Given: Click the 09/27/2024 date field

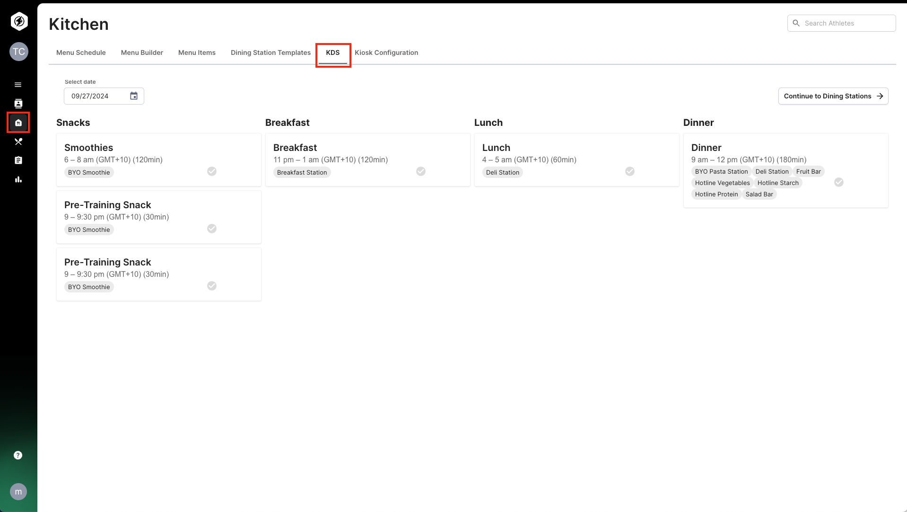Looking at the screenshot, I should pyautogui.click(x=104, y=96).
